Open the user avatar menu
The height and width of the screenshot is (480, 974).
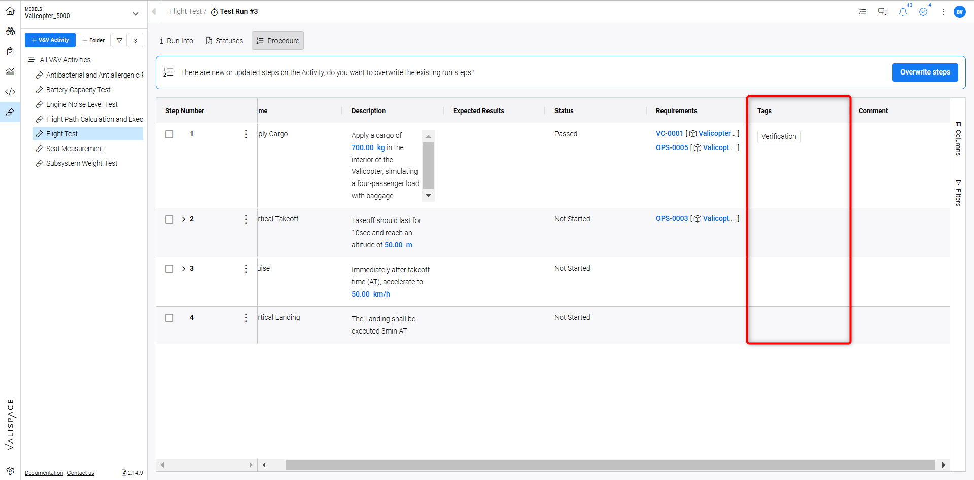(960, 12)
